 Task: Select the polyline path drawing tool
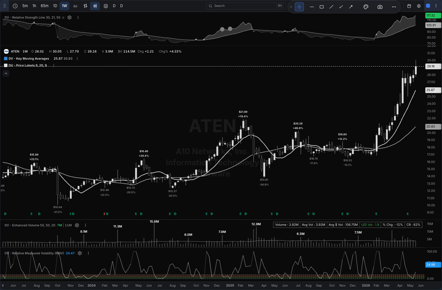pos(341,7)
